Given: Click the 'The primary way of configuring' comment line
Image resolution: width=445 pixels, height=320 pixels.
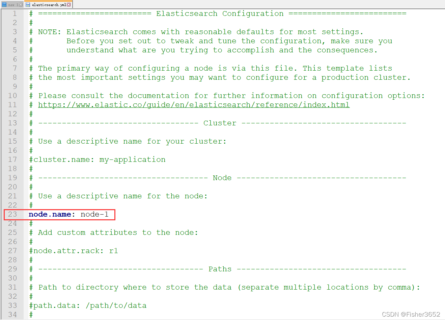Looking at the screenshot, I should pyautogui.click(x=211, y=68).
